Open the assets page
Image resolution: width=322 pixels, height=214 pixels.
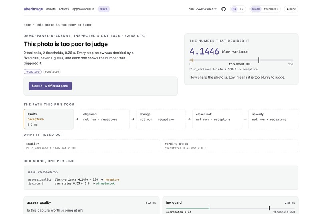51,9
